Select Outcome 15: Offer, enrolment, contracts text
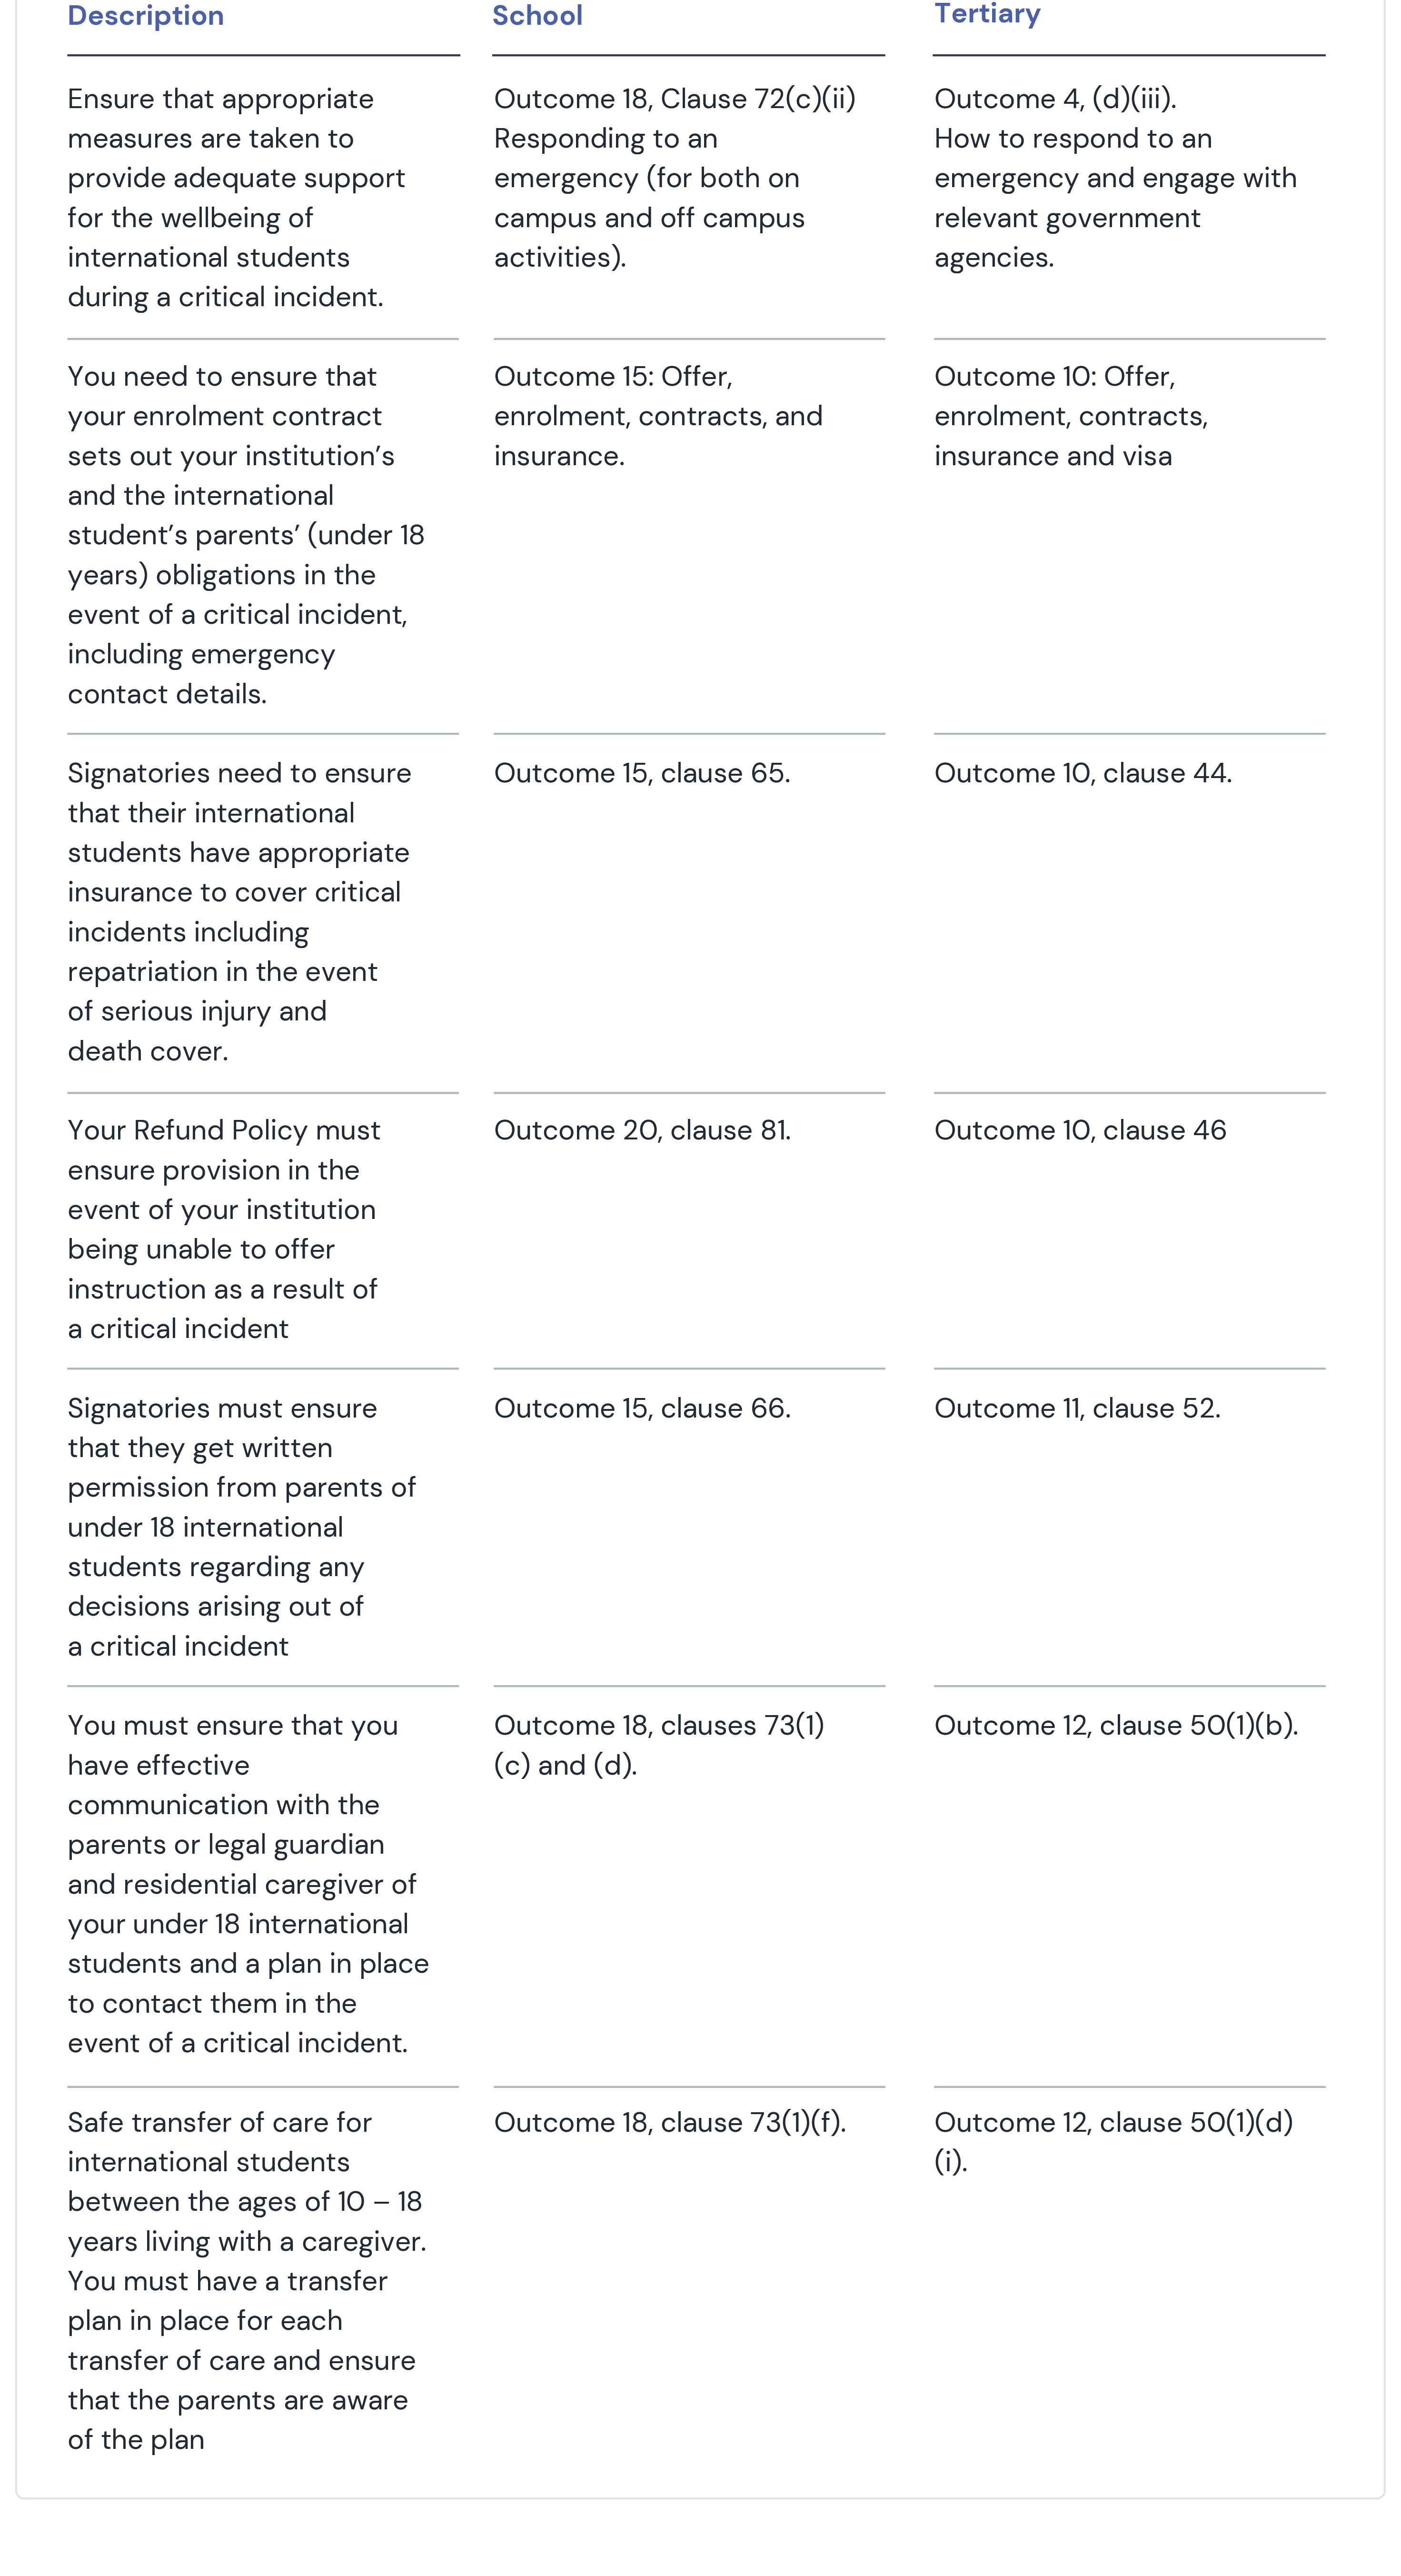 pyautogui.click(x=658, y=416)
